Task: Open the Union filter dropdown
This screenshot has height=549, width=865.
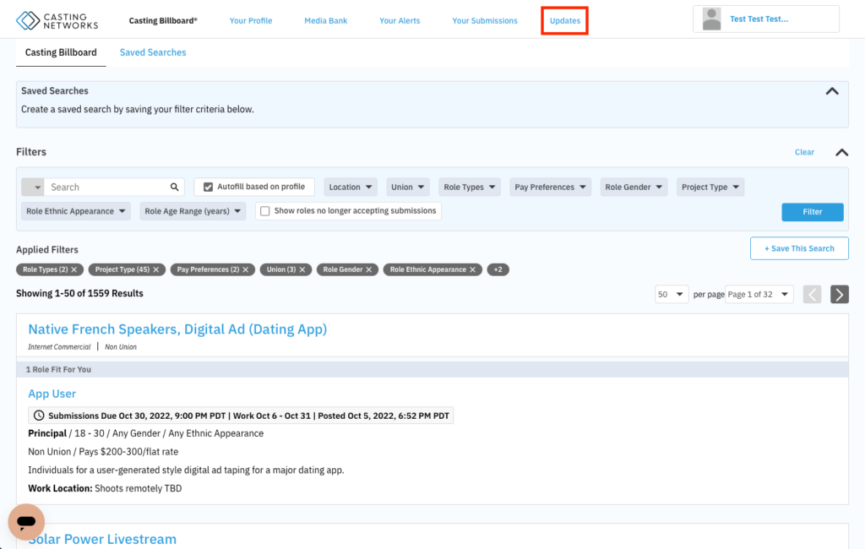Action: [x=408, y=187]
